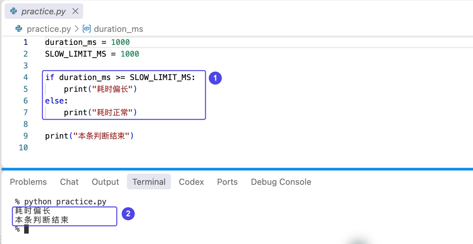Switch to the Output panel tab
Screen dimensions: 473x244
tap(105, 182)
